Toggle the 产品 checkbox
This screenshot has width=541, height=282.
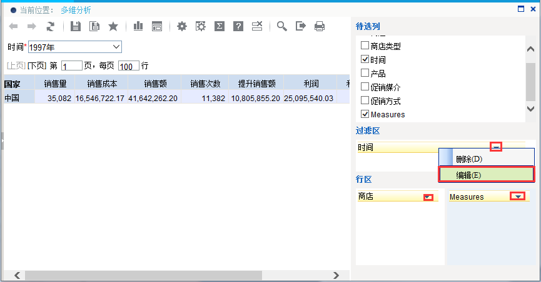tap(365, 72)
